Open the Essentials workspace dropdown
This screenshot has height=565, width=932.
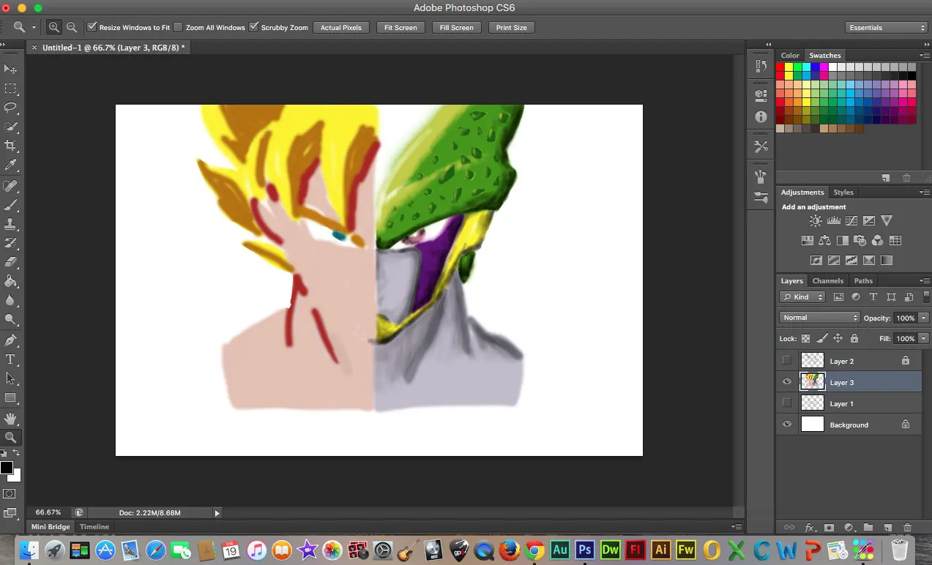tap(887, 27)
